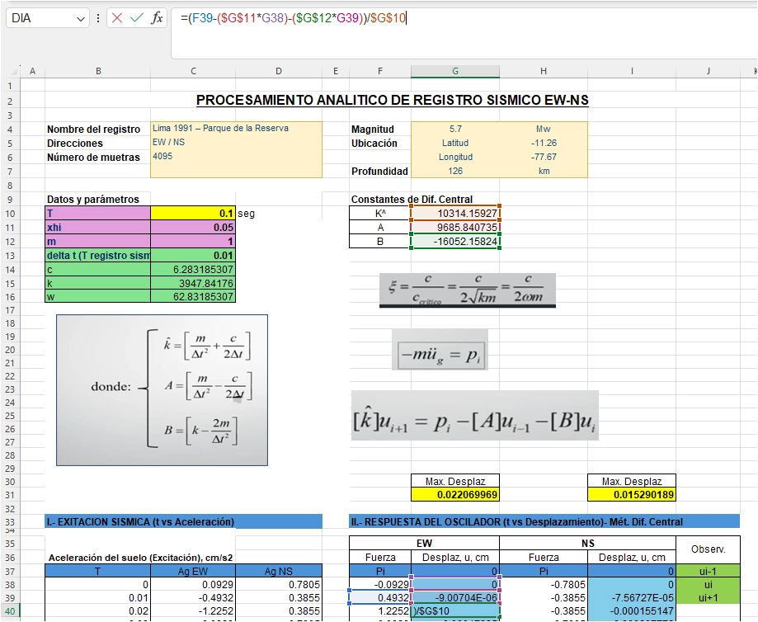Screen dimensions: 758x622
Task: Select row 40 header
Action: 10,611
